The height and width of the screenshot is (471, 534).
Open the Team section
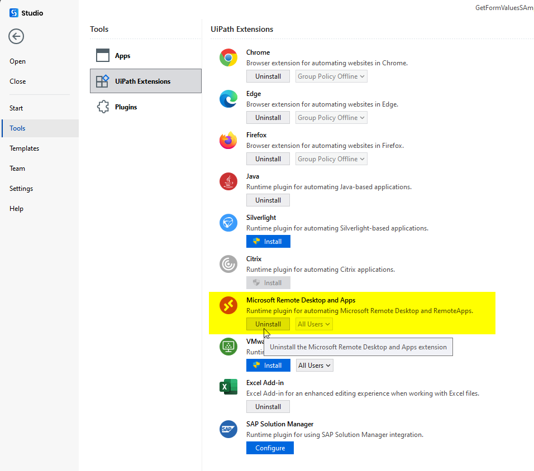tap(17, 169)
